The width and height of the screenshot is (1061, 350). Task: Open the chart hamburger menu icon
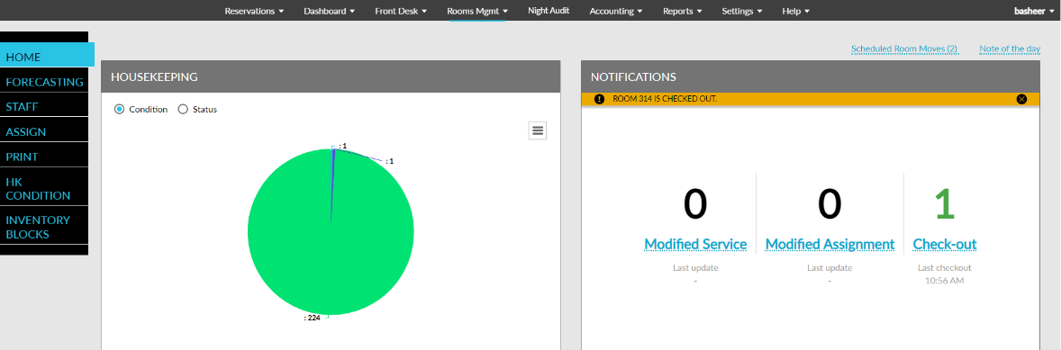538,131
